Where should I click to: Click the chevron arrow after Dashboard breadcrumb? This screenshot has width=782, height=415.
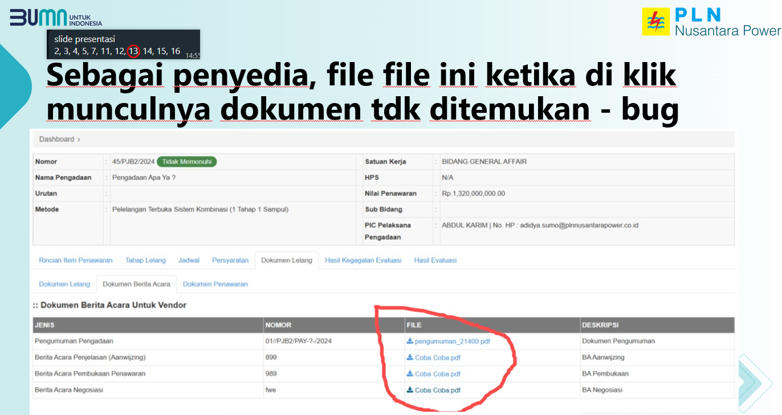click(x=79, y=139)
